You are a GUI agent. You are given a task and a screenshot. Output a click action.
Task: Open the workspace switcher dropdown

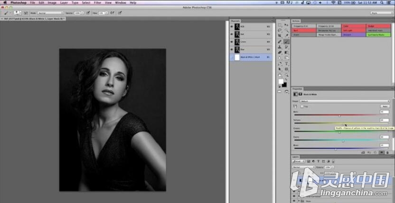(x=382, y=13)
